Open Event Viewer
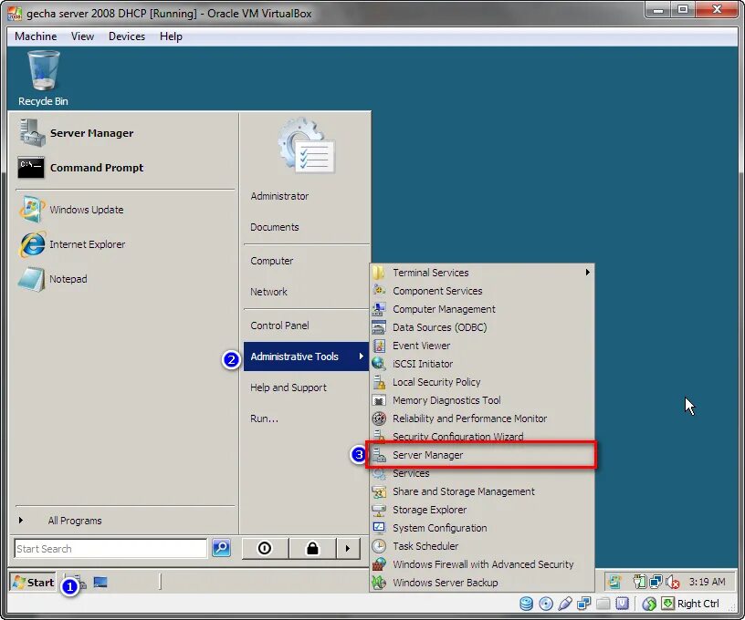This screenshot has width=745, height=620. click(x=482, y=346)
